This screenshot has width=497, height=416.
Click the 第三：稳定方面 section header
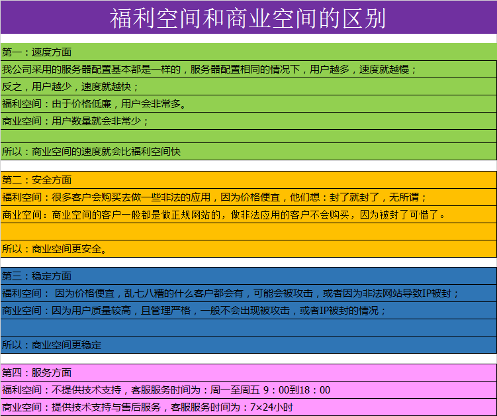coord(36,276)
